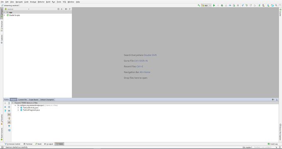The height and width of the screenshot is (149, 282).
Task: Open the Terminal tool window button
Action: 28,144
